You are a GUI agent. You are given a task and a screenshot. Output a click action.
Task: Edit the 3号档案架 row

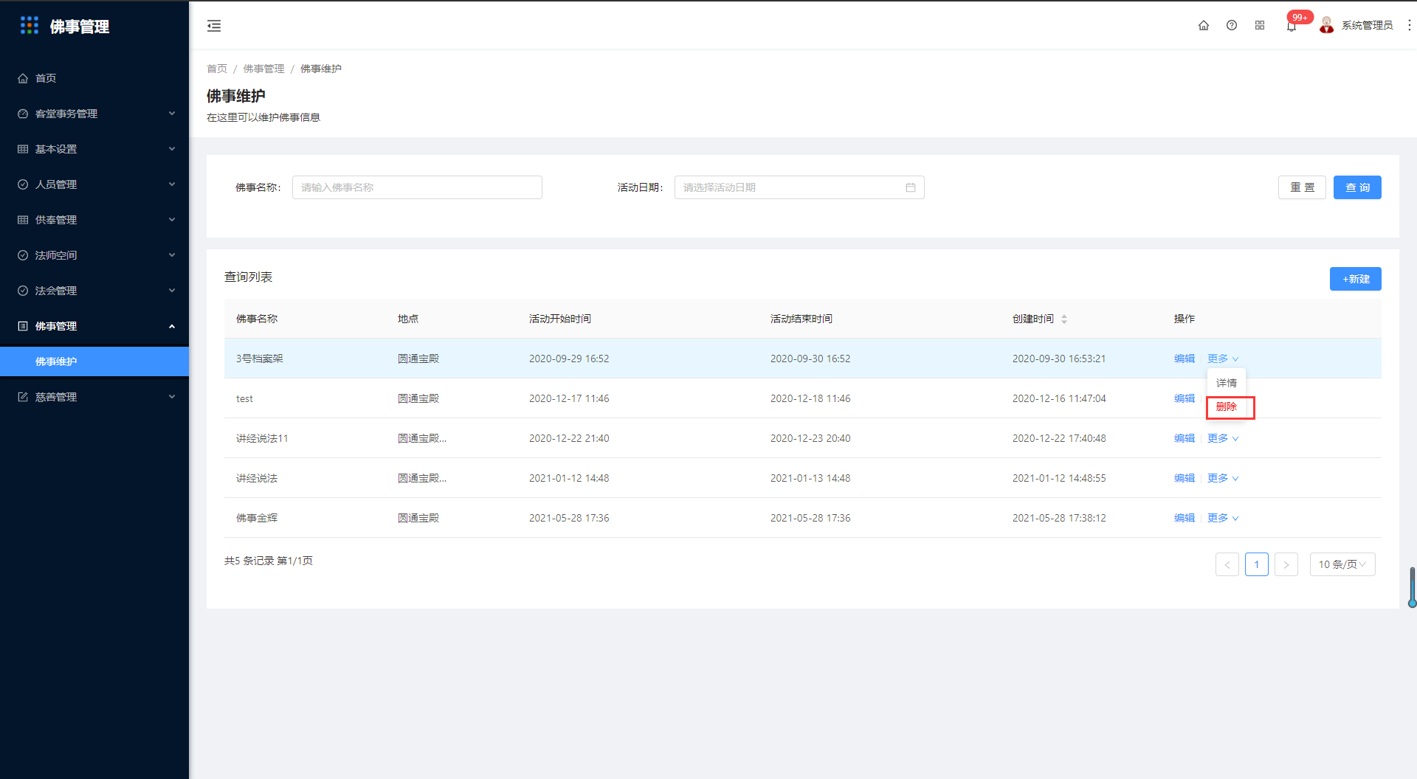pos(1185,359)
